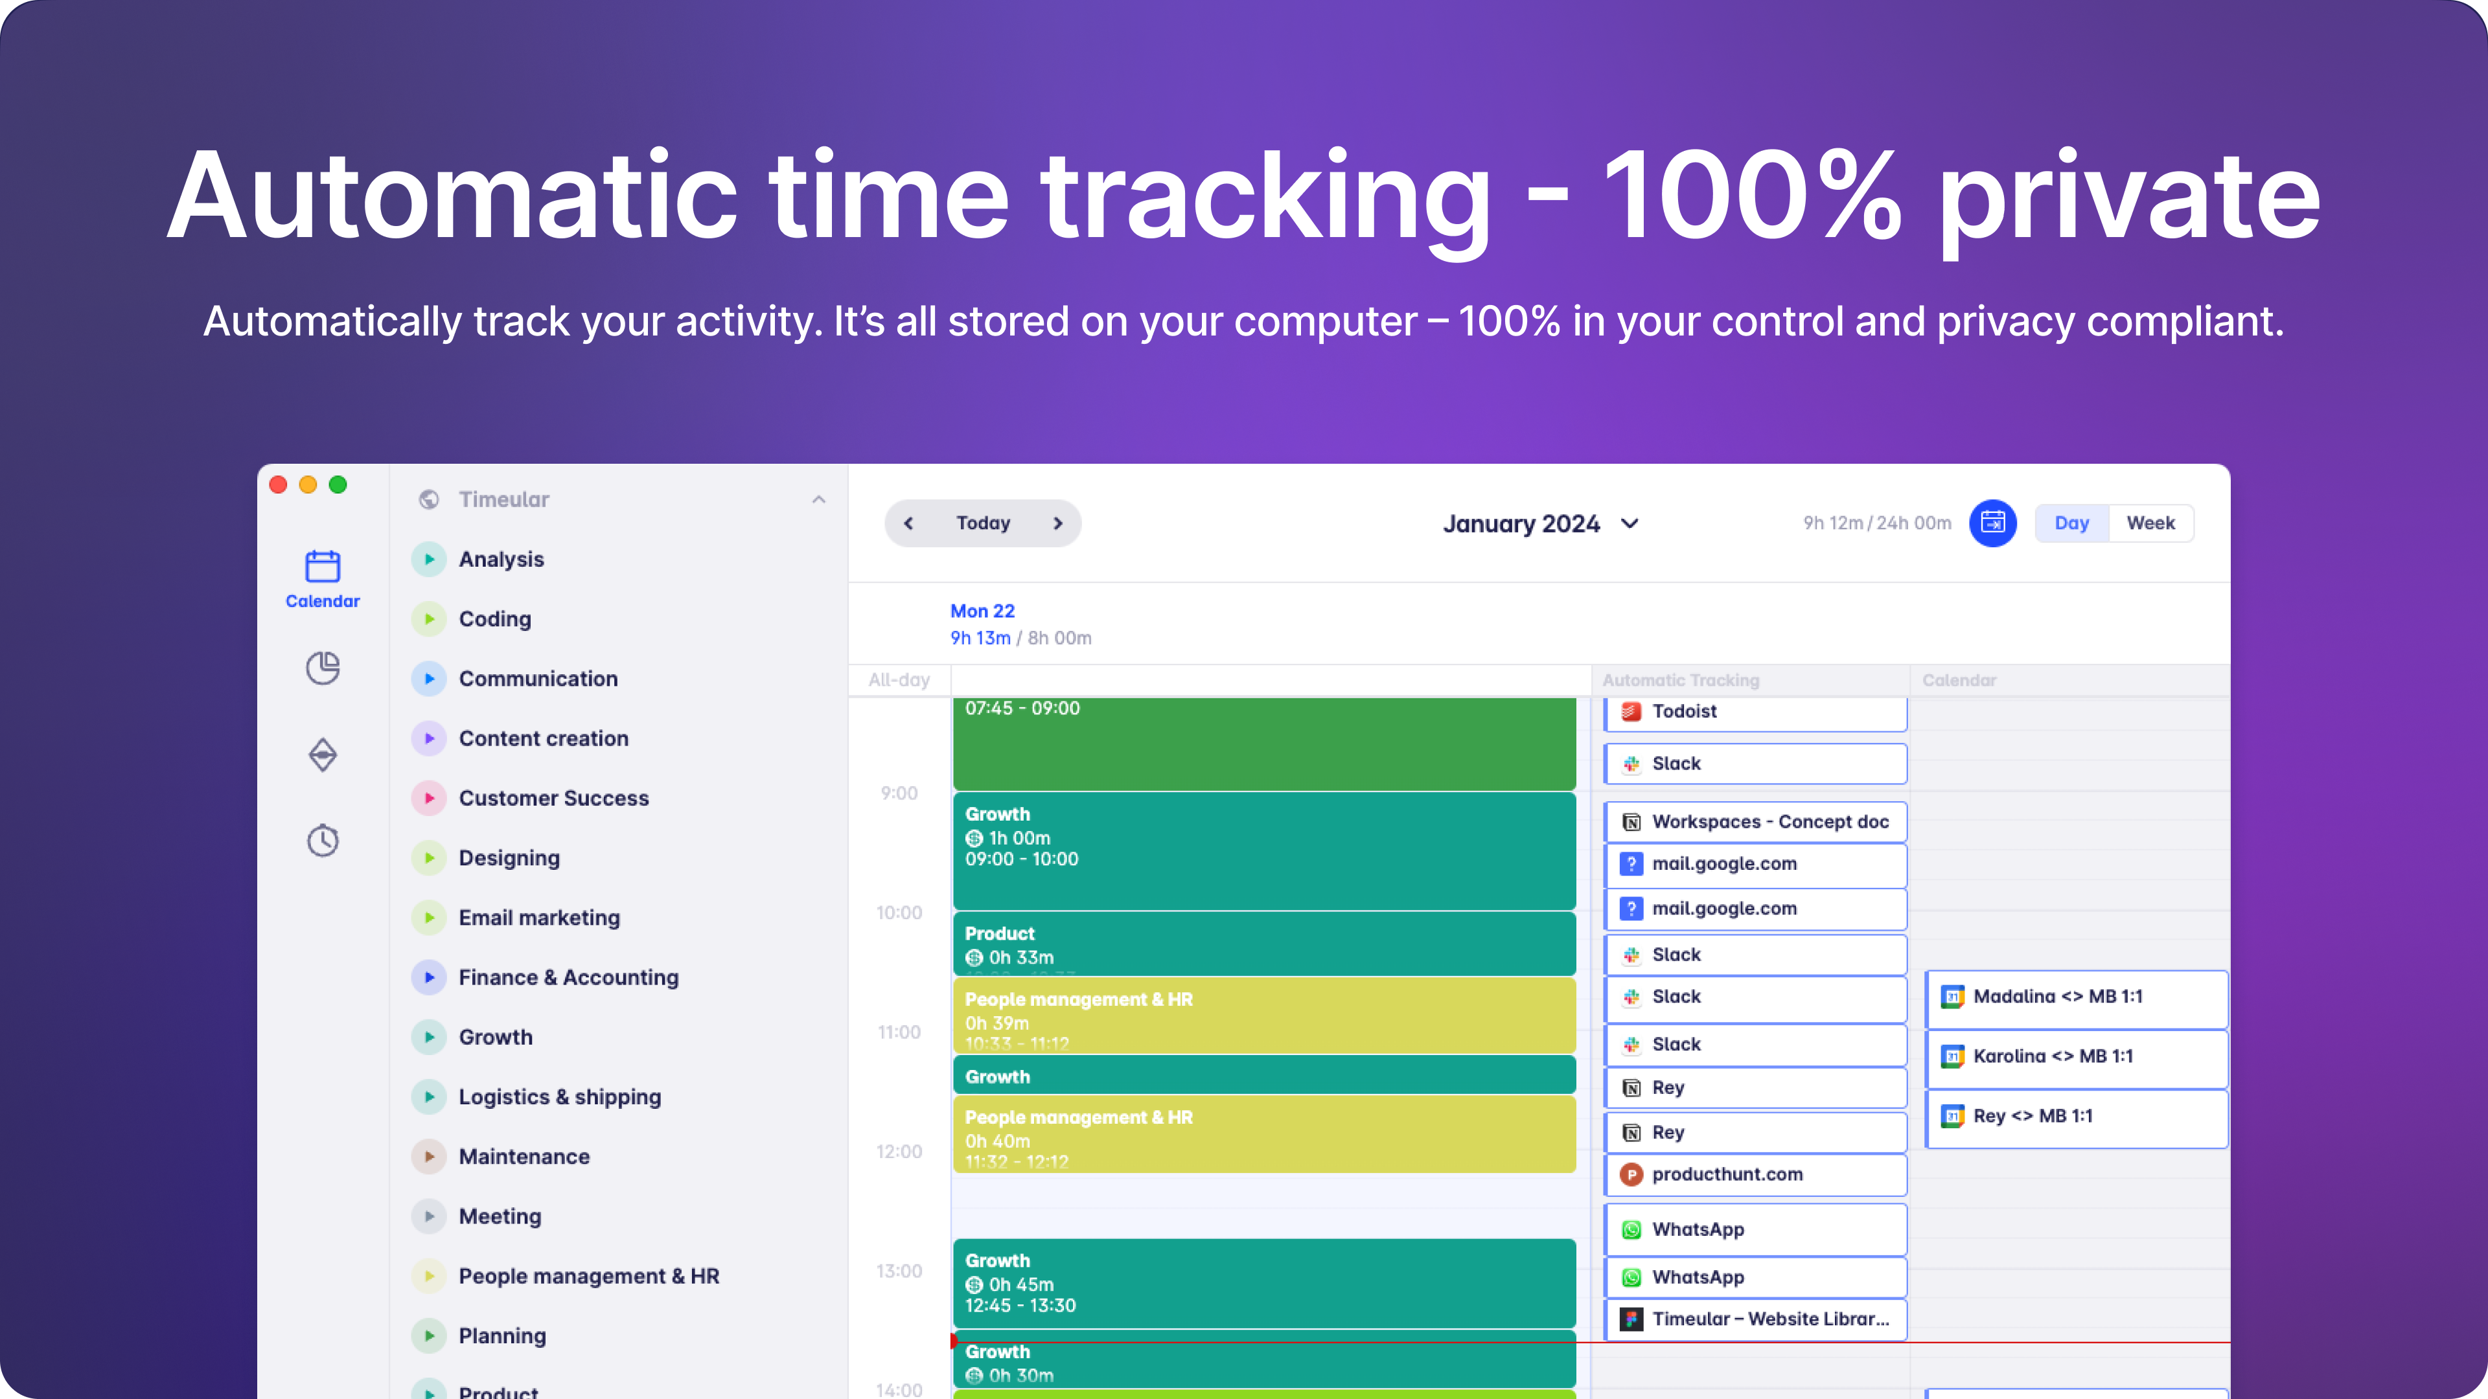The height and width of the screenshot is (1399, 2488).
Task: Click the globe icon beside Timeular
Action: click(429, 499)
